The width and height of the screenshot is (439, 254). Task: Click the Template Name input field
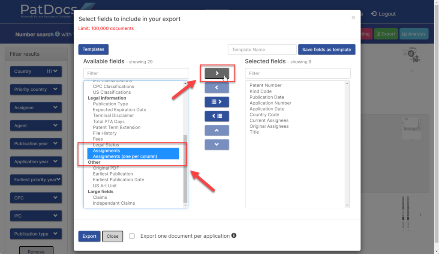(262, 50)
